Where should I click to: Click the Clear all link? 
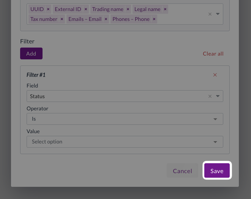213,54
